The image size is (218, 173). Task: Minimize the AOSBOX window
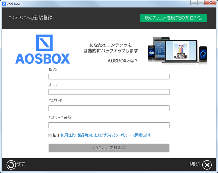(194, 3)
